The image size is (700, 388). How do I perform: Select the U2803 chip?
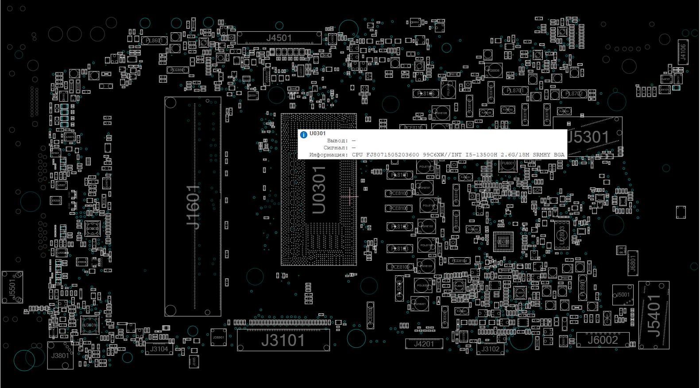tap(562, 236)
